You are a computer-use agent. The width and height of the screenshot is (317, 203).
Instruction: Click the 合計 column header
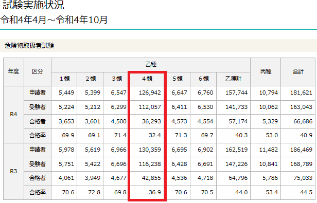[x=298, y=72]
